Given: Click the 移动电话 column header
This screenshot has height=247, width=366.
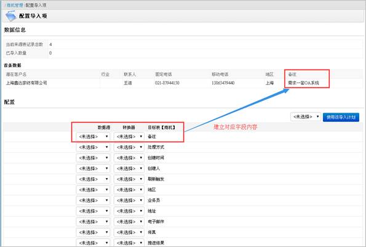Looking at the screenshot, I should (220, 75).
